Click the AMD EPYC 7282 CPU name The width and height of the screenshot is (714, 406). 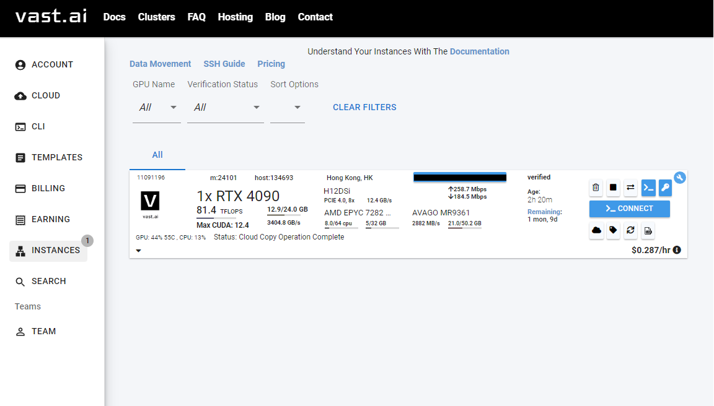point(357,213)
